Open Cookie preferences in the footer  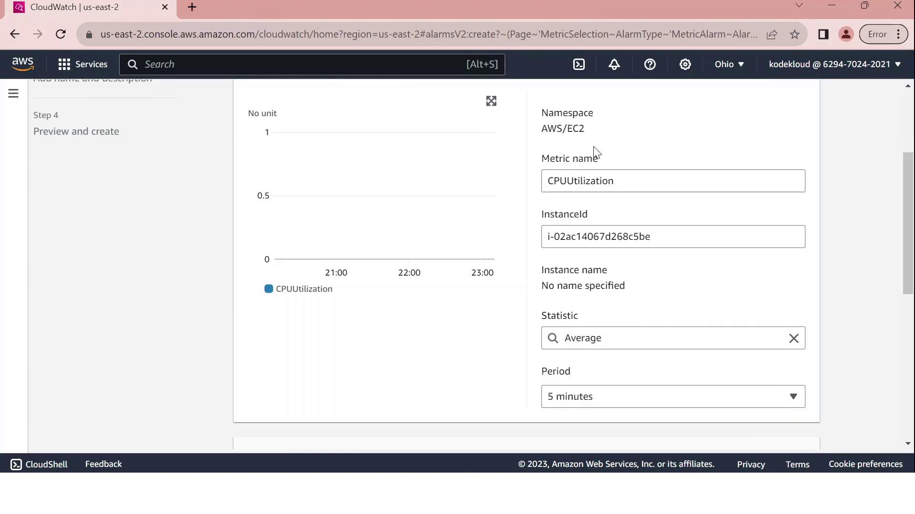point(865,464)
